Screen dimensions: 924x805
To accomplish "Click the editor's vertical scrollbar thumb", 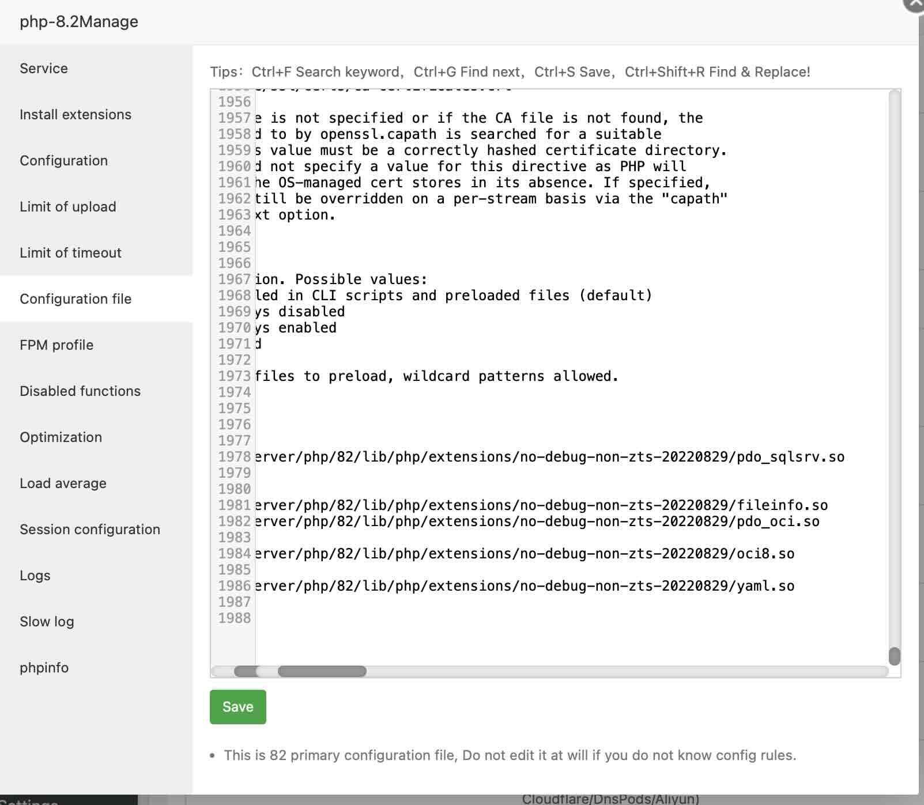I will click(x=895, y=656).
